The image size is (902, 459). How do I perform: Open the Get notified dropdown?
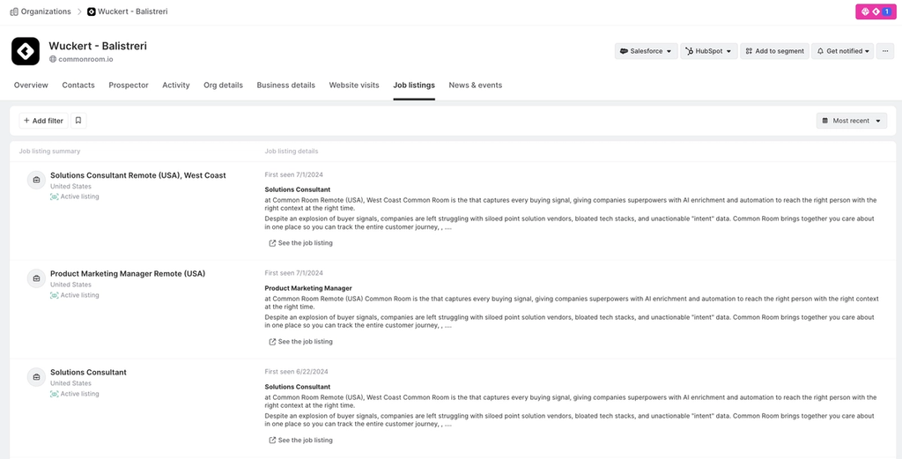843,51
